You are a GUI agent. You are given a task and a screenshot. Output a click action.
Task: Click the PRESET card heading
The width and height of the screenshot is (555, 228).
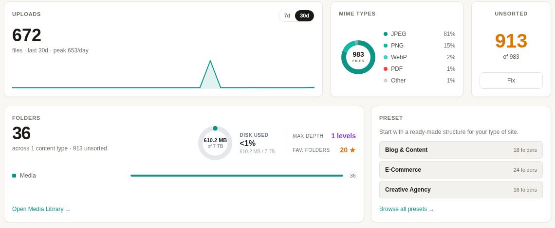pyautogui.click(x=391, y=118)
